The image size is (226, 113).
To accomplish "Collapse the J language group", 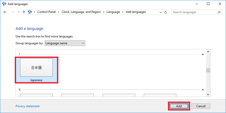I will click(x=203, y=54).
